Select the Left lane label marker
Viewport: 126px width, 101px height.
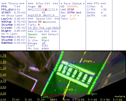click(x=45, y=97)
